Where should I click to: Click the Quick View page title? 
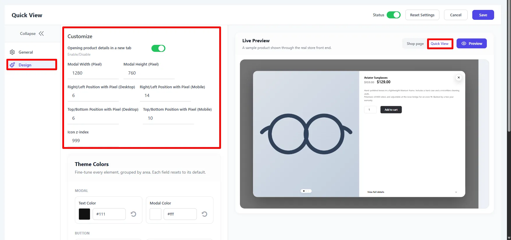click(27, 15)
